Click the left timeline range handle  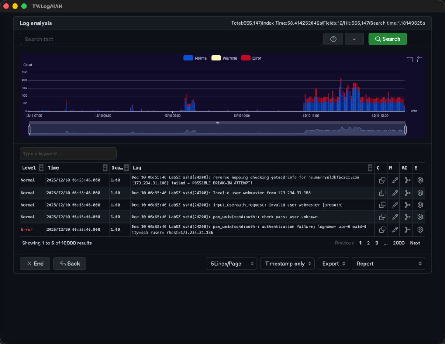click(x=29, y=130)
